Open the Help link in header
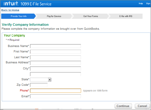The width and height of the screenshot is (151, 110). click(x=141, y=4)
